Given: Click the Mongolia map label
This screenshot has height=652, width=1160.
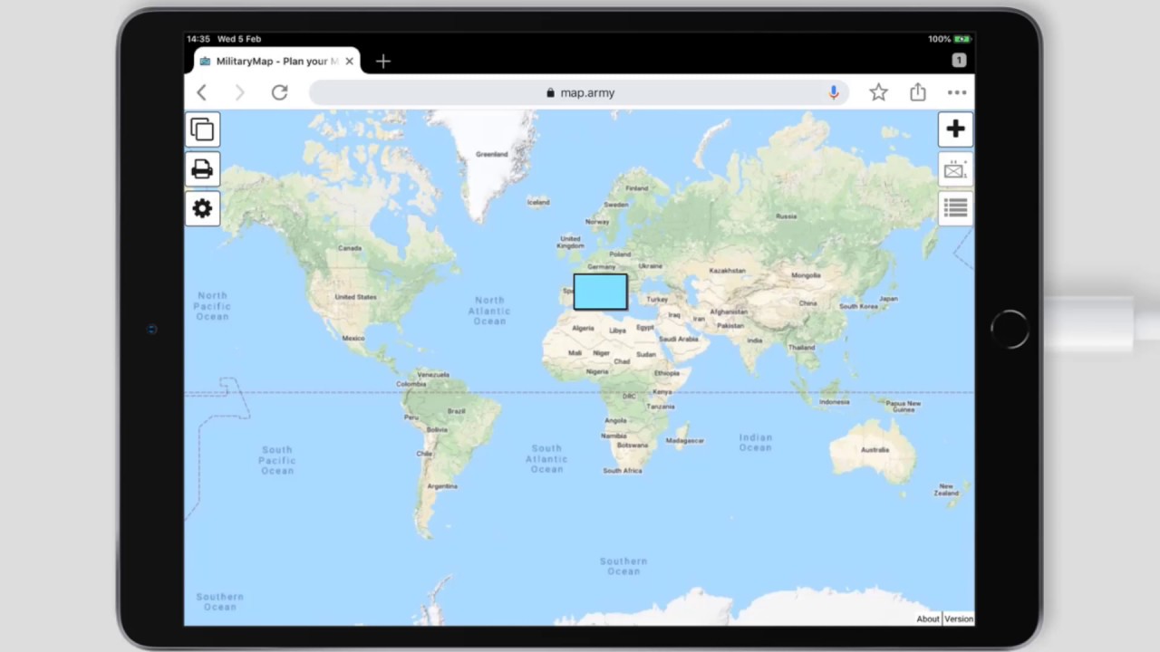Looking at the screenshot, I should tap(806, 275).
